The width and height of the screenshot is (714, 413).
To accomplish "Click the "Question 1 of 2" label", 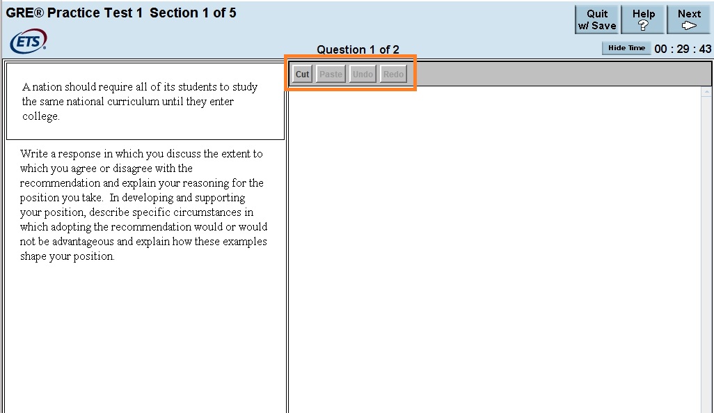I will (358, 49).
